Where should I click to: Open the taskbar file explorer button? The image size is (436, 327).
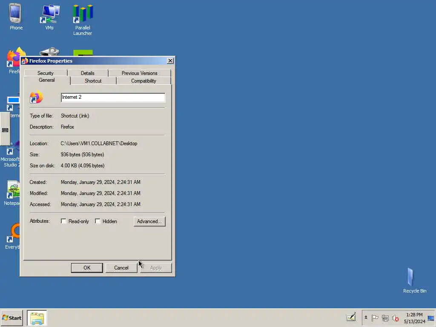point(37,318)
